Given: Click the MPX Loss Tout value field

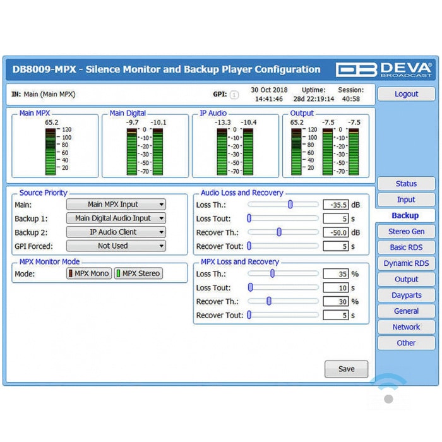Looking at the screenshot, I should [335, 288].
